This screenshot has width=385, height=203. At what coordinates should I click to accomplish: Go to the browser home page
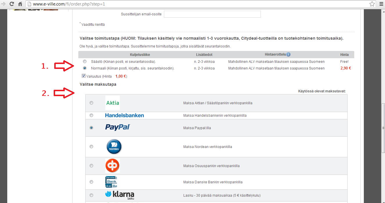(x=20, y=4)
